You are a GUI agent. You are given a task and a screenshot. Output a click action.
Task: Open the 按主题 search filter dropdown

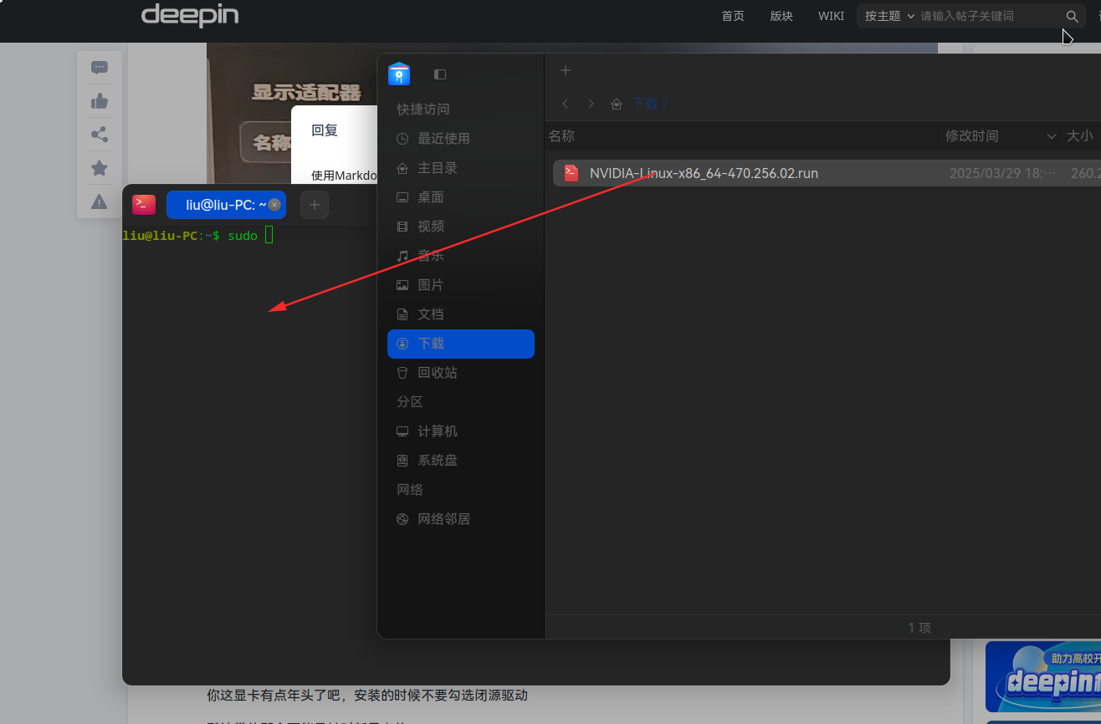tap(889, 16)
